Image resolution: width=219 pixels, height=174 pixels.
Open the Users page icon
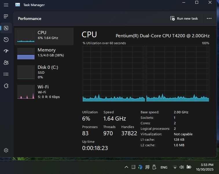click(6, 62)
